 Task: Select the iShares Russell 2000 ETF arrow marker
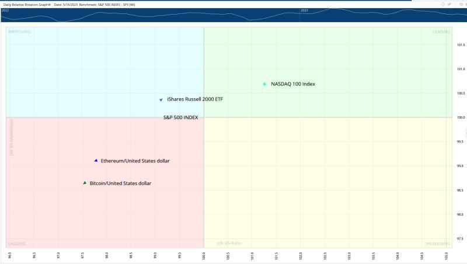[161, 100]
